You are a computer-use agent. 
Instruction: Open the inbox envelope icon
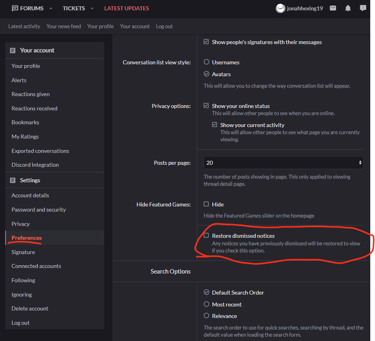click(333, 8)
